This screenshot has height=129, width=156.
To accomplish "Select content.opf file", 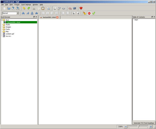I will coord(10,34).
